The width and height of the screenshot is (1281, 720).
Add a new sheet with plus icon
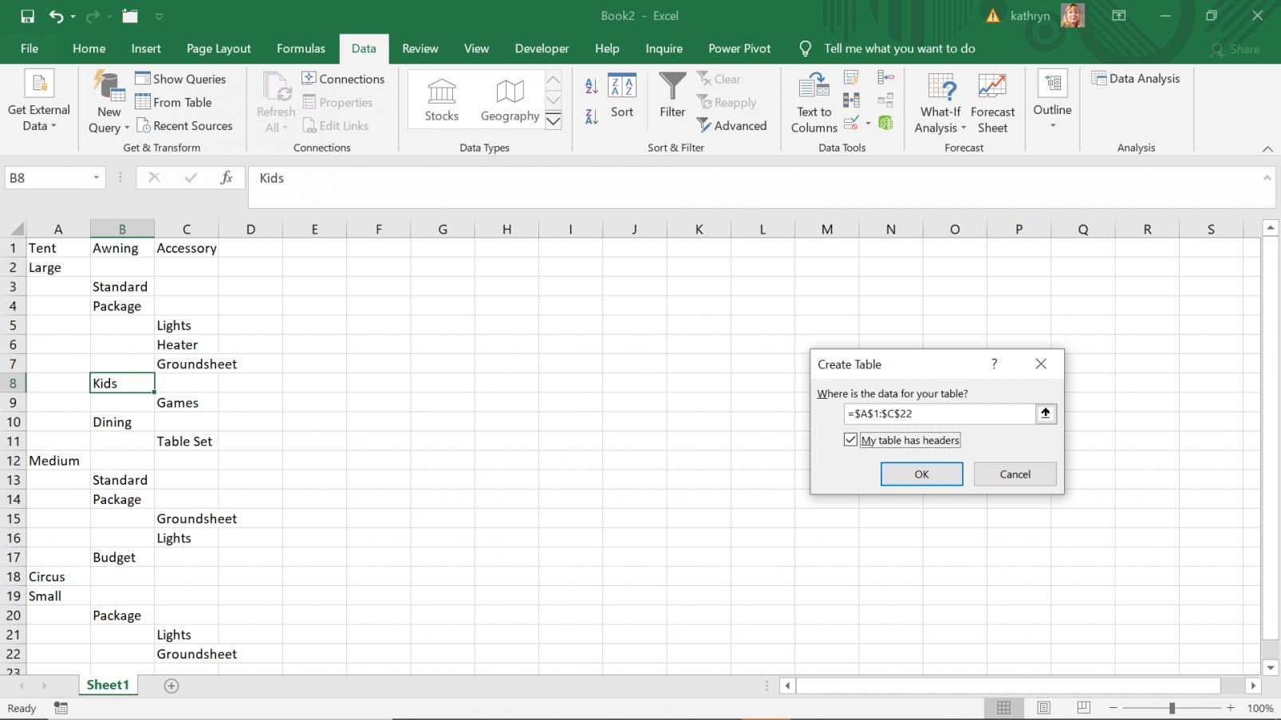click(171, 686)
